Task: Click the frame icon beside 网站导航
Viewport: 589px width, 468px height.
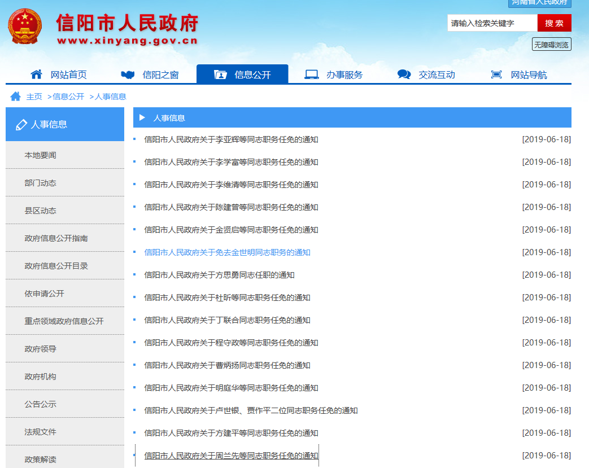Action: coord(496,75)
